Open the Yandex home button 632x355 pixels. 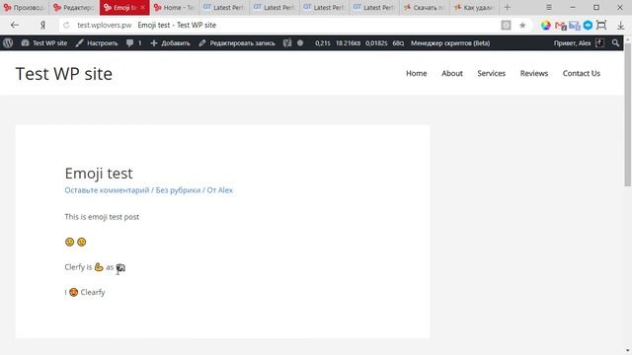click(42, 25)
